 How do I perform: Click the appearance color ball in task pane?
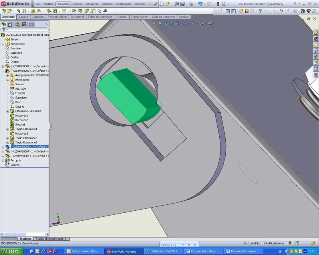click(316, 57)
